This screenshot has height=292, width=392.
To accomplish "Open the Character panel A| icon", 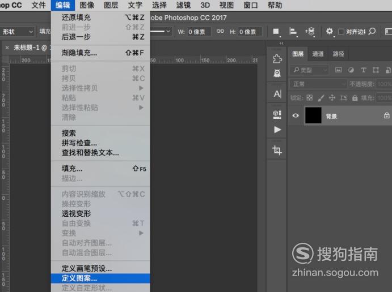I will [277, 94].
